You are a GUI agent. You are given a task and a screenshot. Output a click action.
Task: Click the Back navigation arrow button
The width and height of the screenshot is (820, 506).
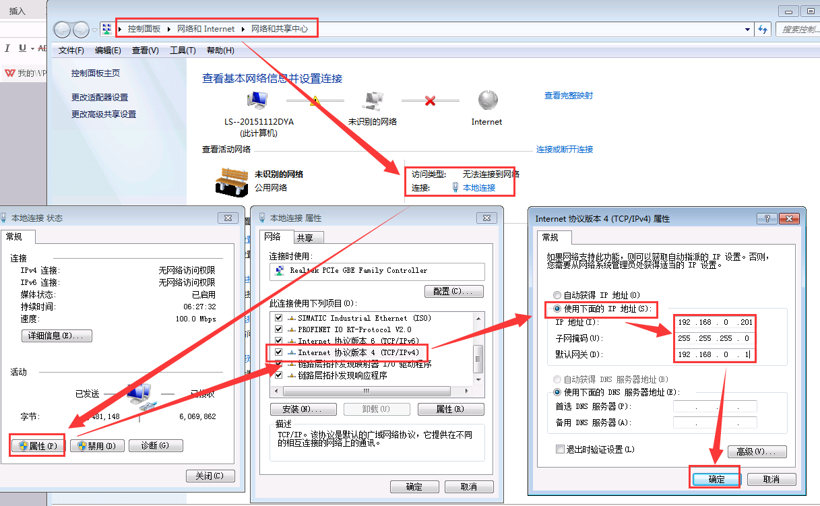pyautogui.click(x=63, y=30)
